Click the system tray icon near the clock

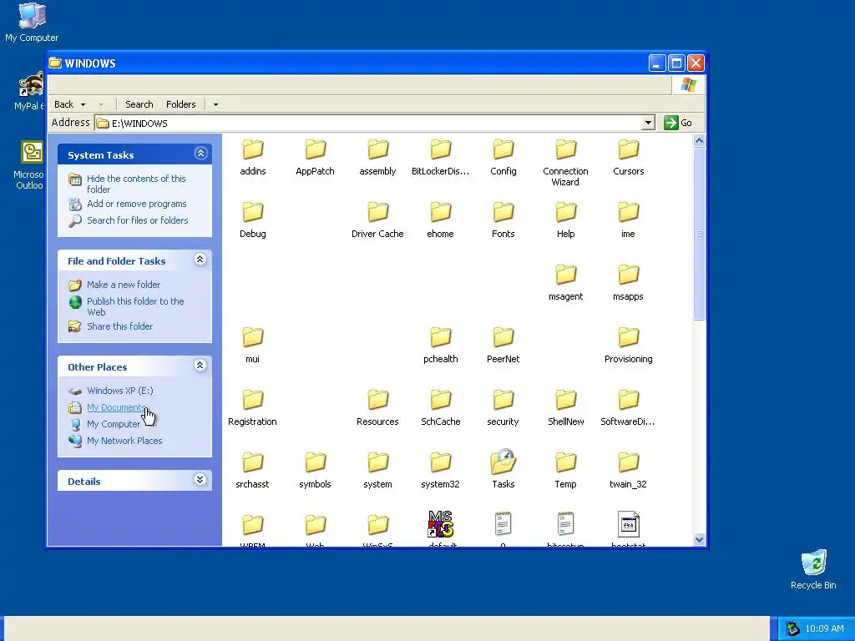point(793,628)
